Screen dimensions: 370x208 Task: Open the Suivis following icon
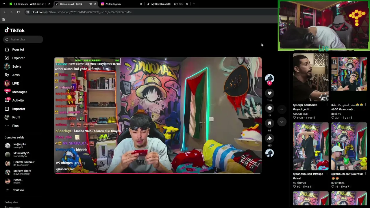pyautogui.click(x=7, y=66)
